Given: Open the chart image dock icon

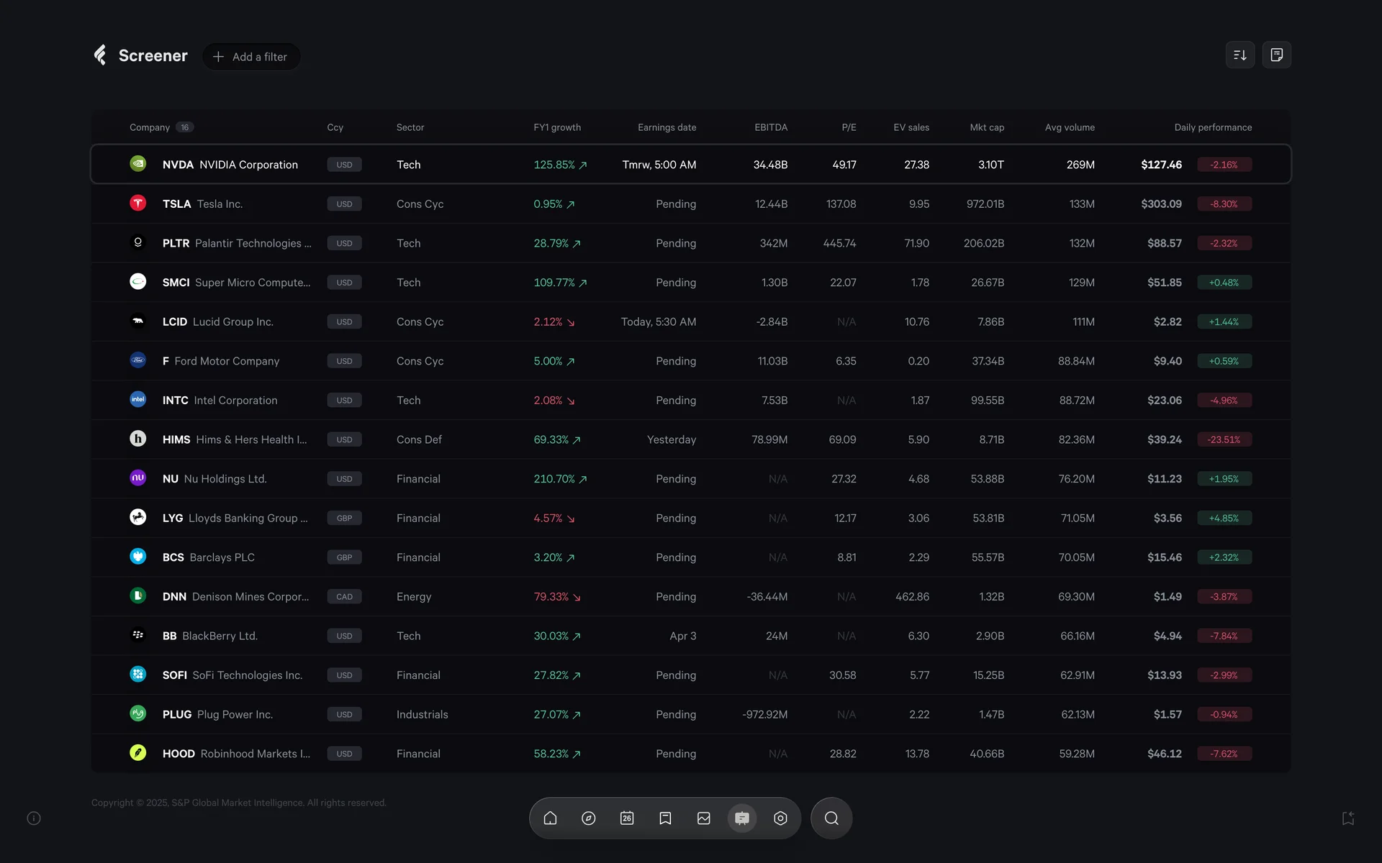Looking at the screenshot, I should coord(704,818).
